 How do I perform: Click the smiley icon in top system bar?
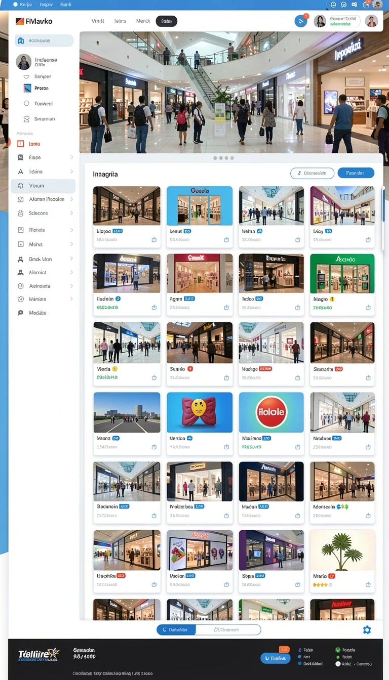point(333,5)
